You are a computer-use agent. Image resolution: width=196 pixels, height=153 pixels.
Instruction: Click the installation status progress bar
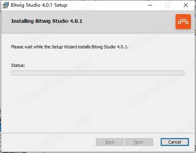98,73
